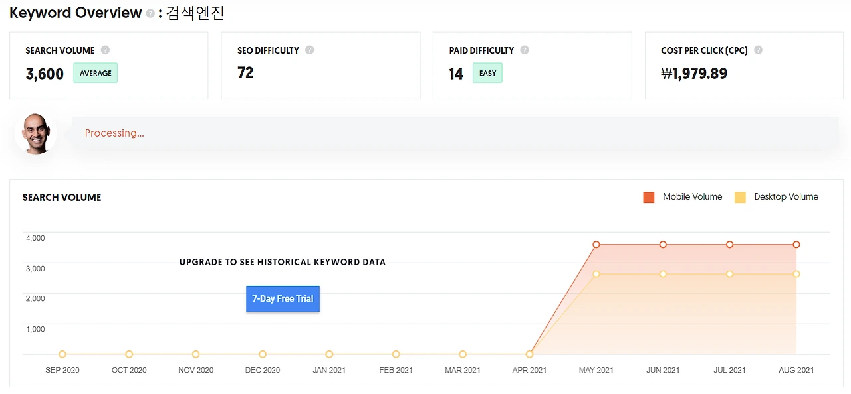Select the AUG 2021 mobile volume point
Screen dimensions: 851x394
(x=796, y=245)
